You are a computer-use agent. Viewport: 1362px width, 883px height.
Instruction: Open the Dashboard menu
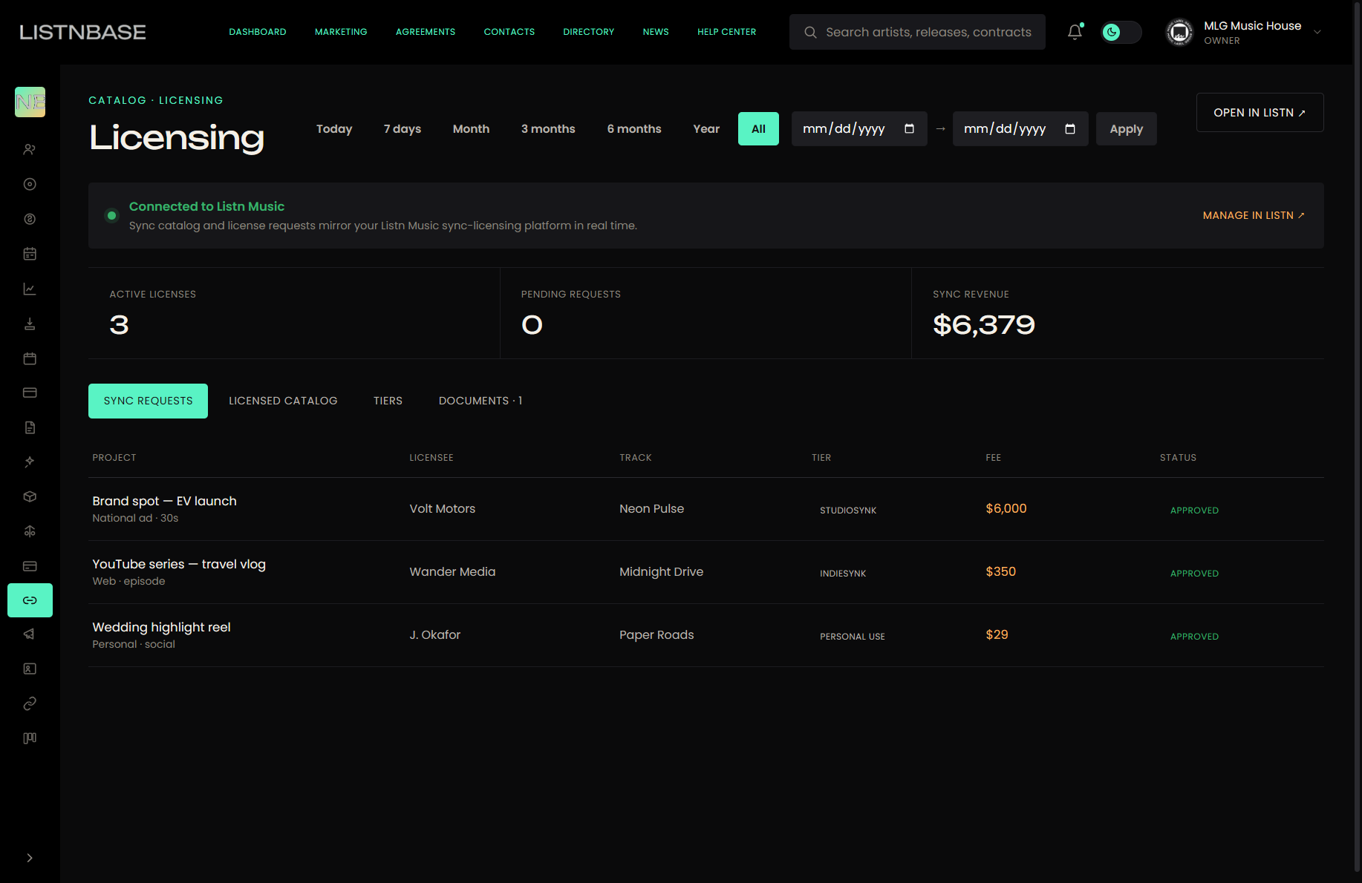pos(258,32)
